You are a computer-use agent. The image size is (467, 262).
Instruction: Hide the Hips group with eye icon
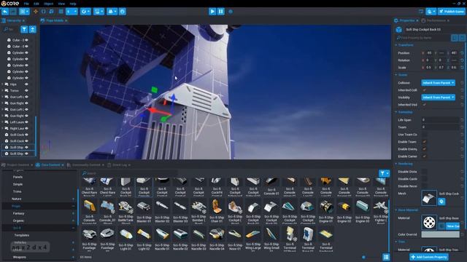(26, 84)
